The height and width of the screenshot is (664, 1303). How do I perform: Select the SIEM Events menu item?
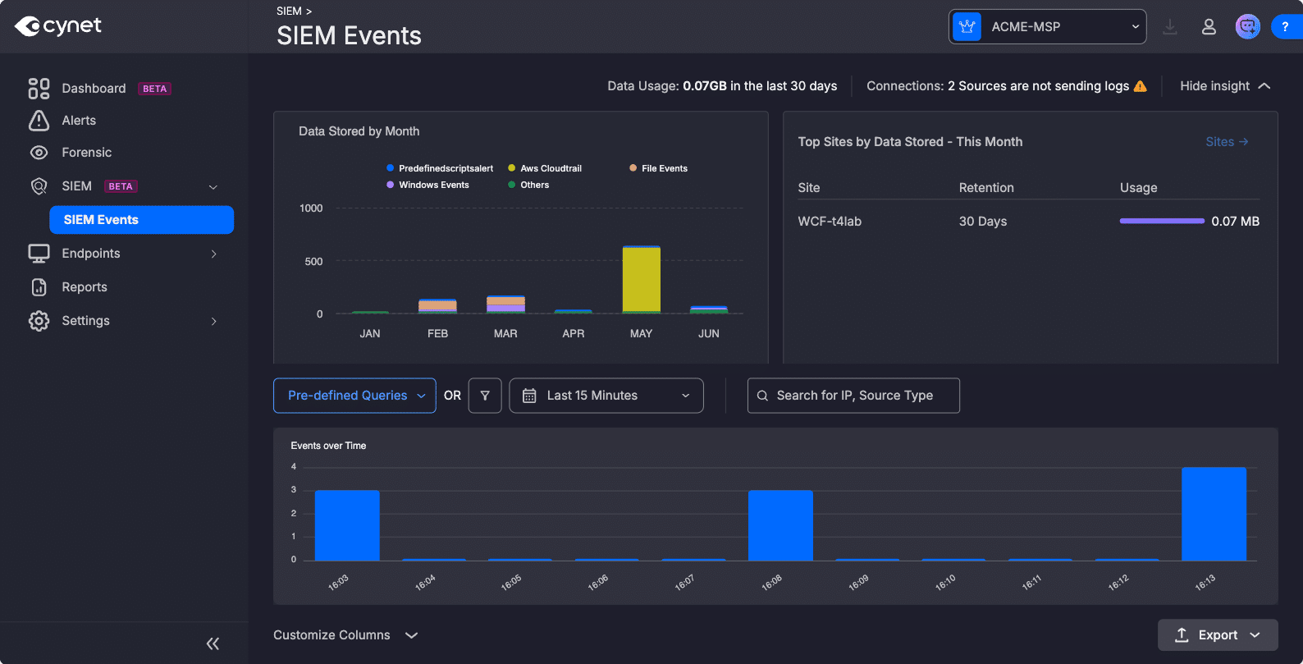[142, 220]
